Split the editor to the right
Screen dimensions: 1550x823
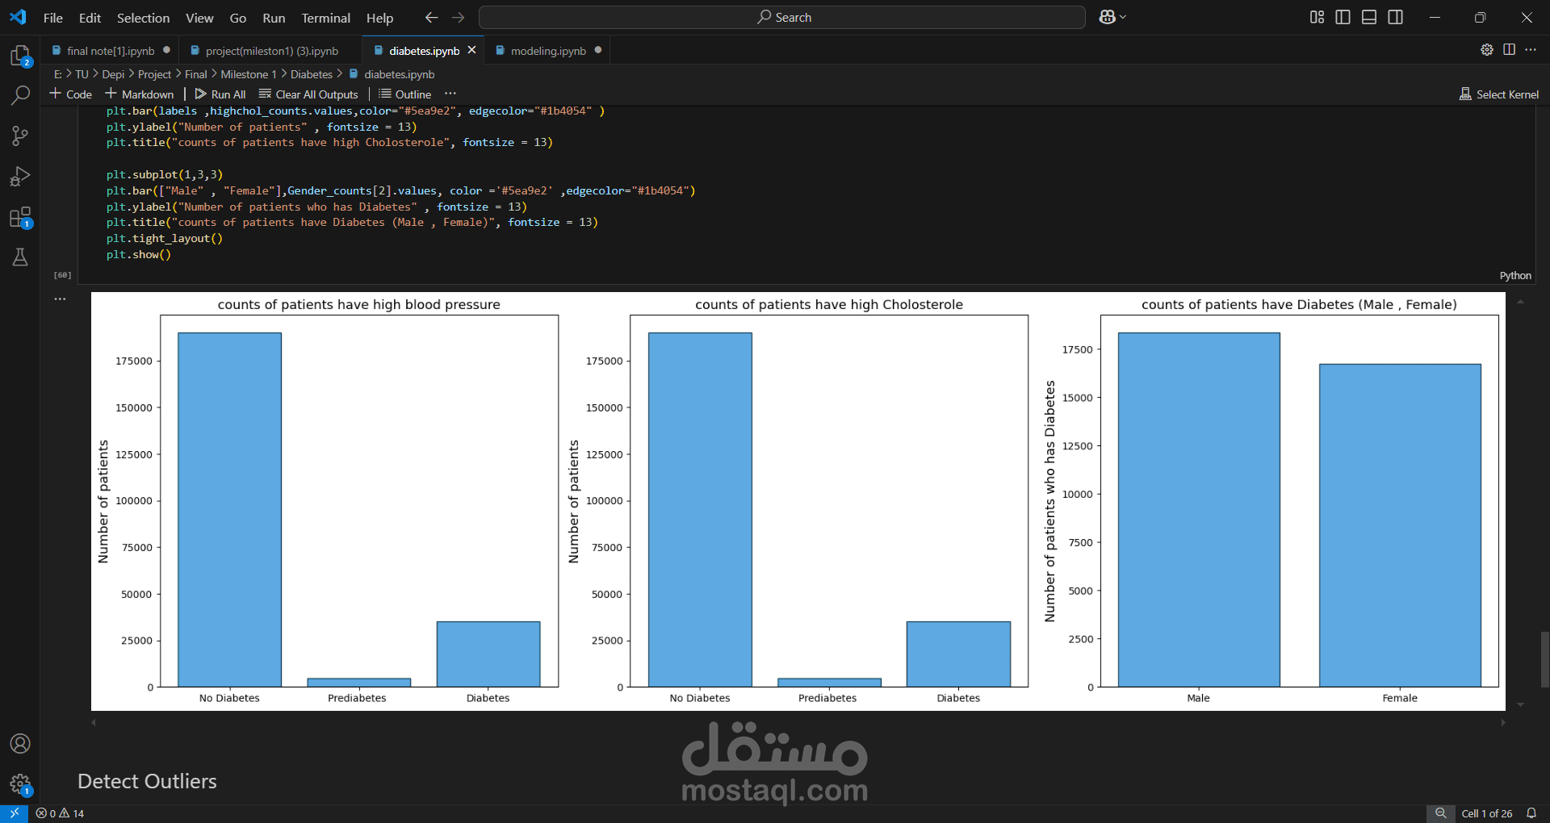(x=1509, y=50)
